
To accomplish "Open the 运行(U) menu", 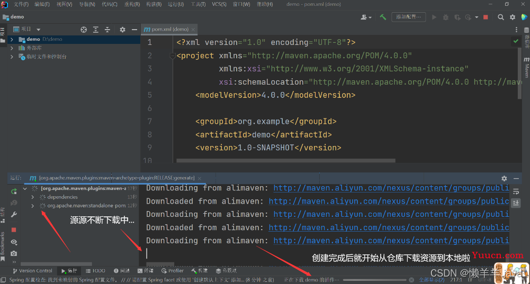I will pos(176,4).
